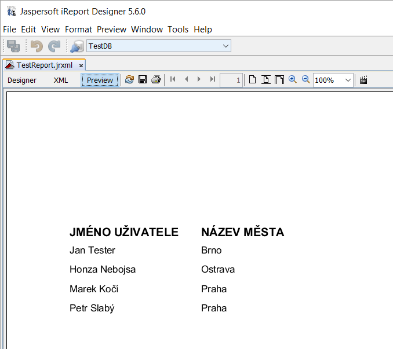Set preview to actual size
393x349 pixels.
click(x=253, y=80)
